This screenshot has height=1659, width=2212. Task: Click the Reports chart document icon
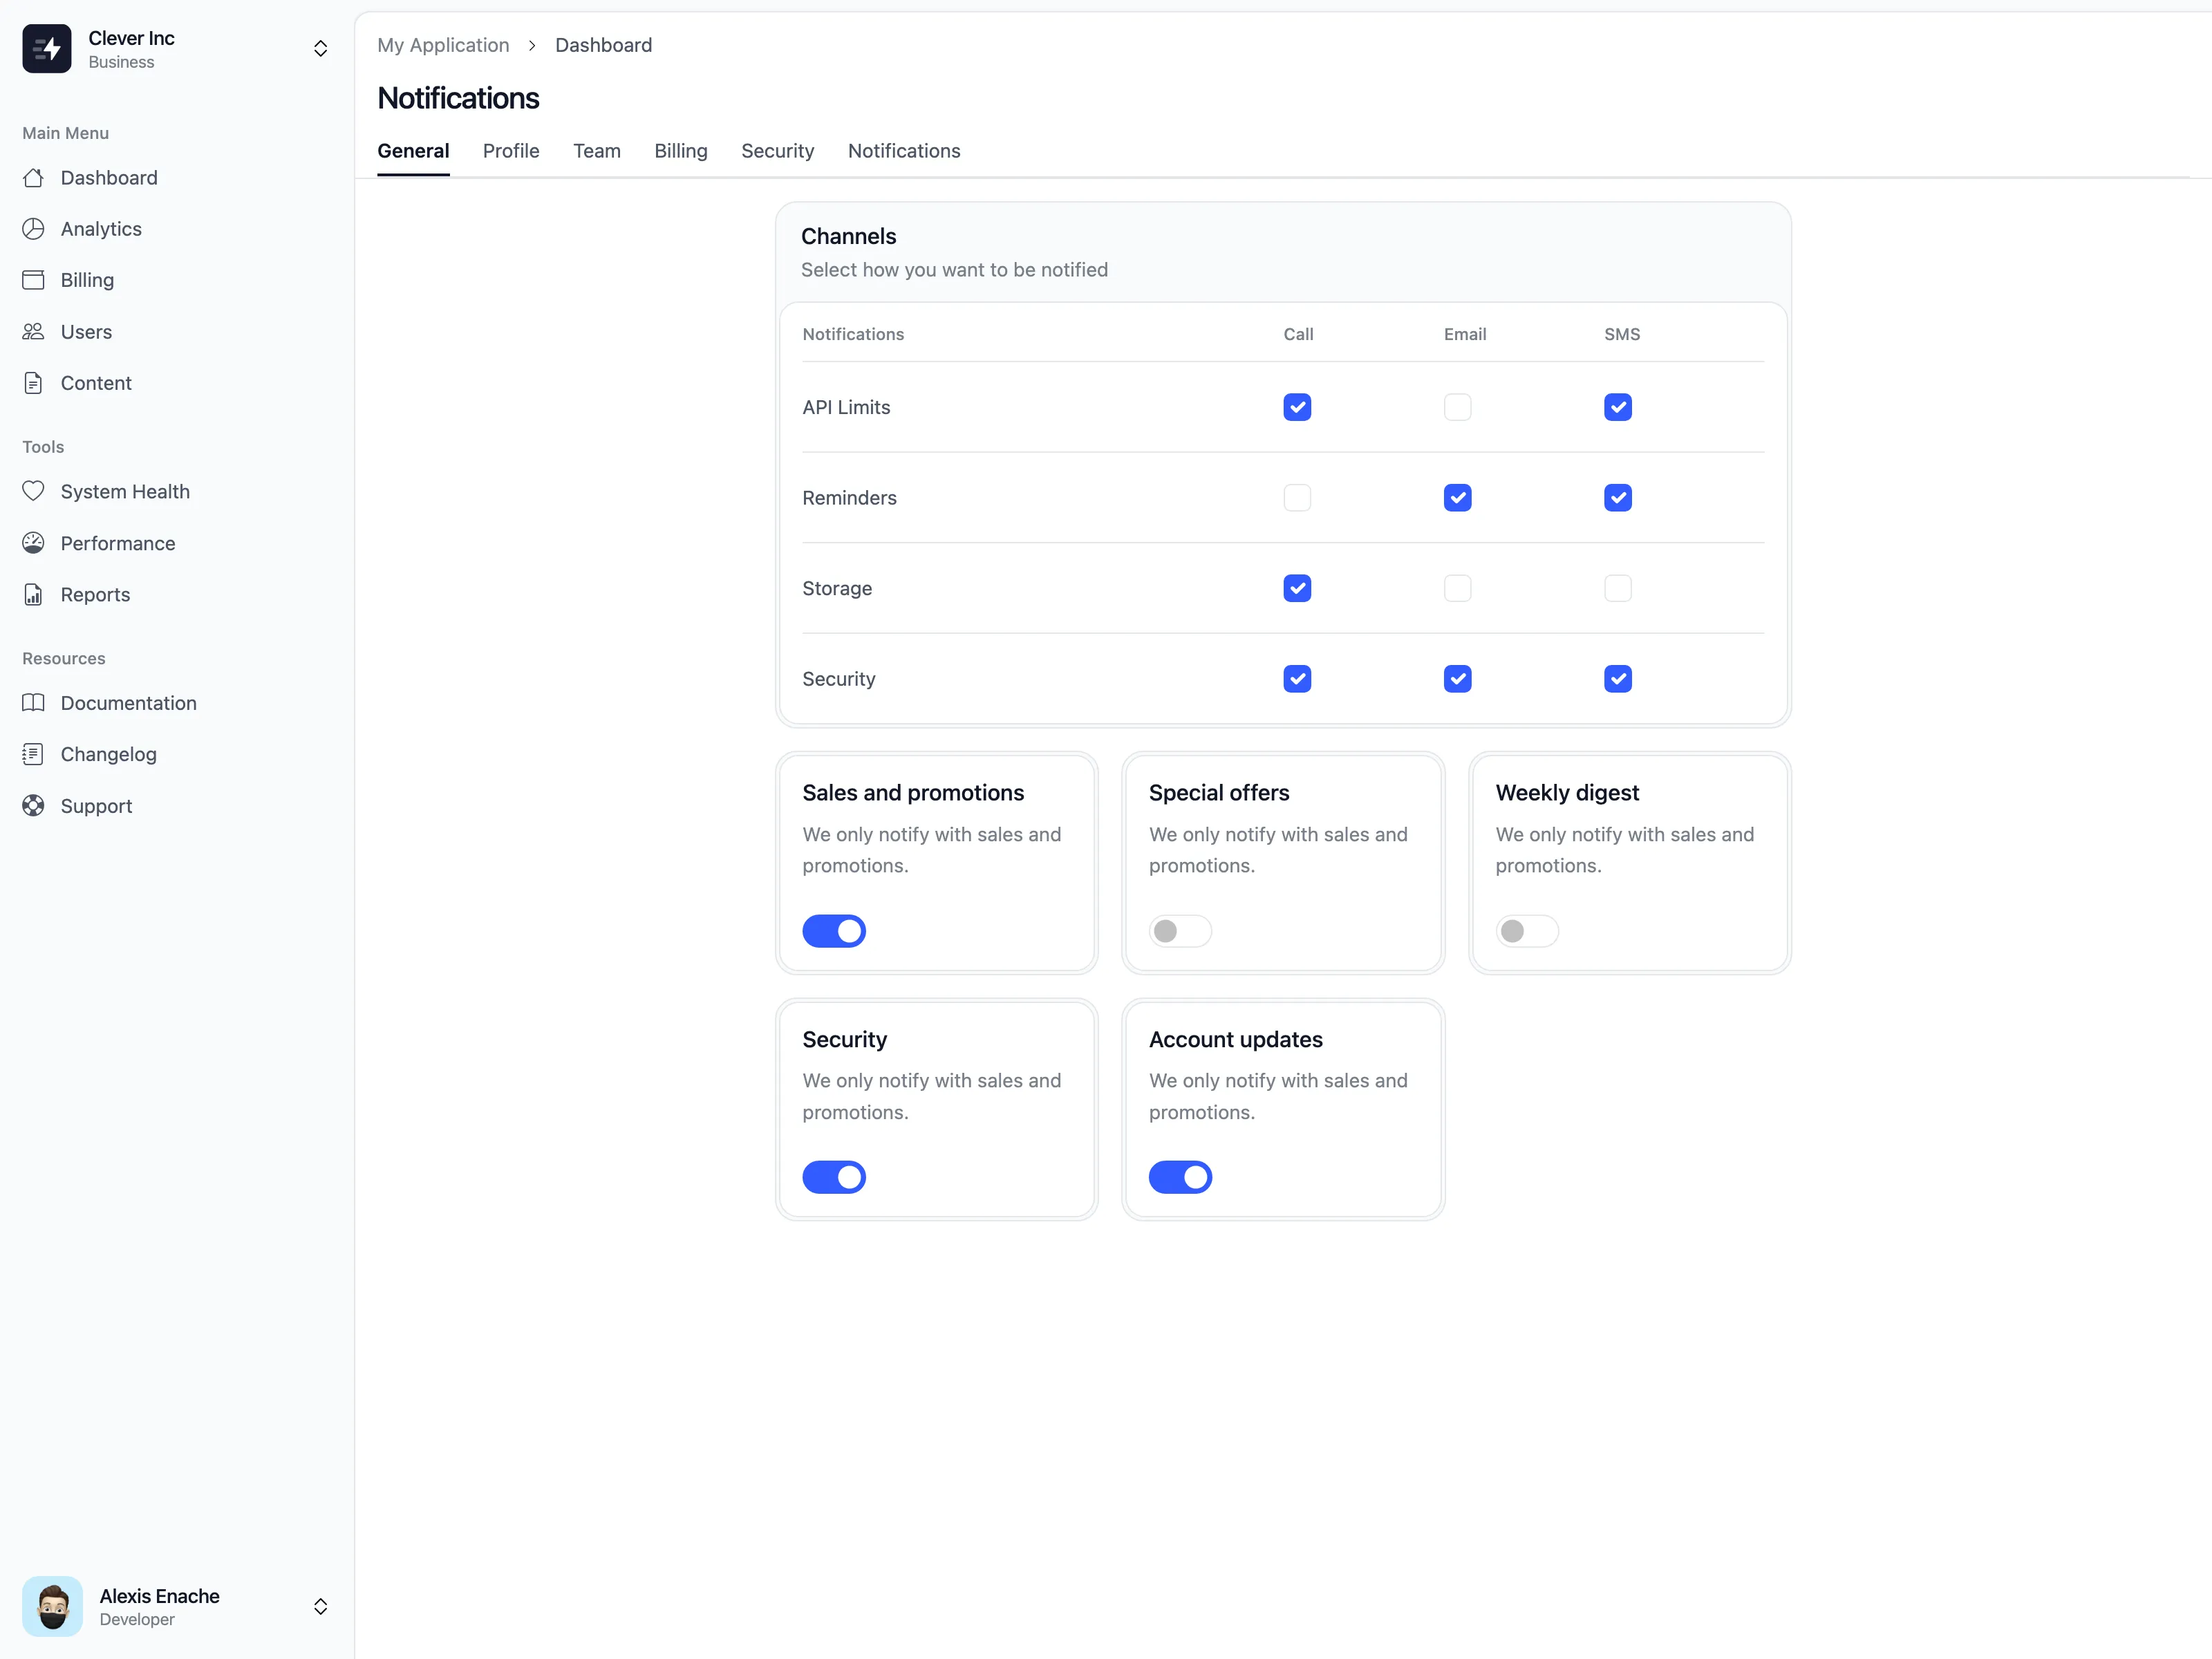(x=33, y=595)
